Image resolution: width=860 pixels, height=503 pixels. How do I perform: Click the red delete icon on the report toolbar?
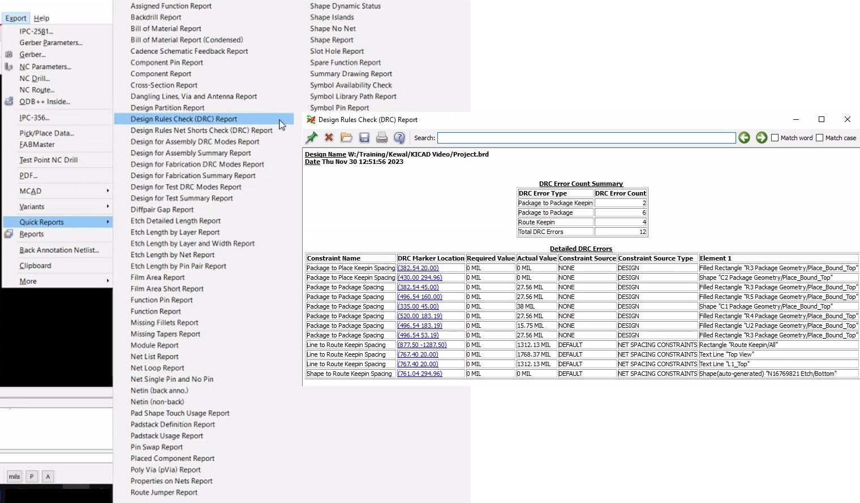pyautogui.click(x=329, y=137)
